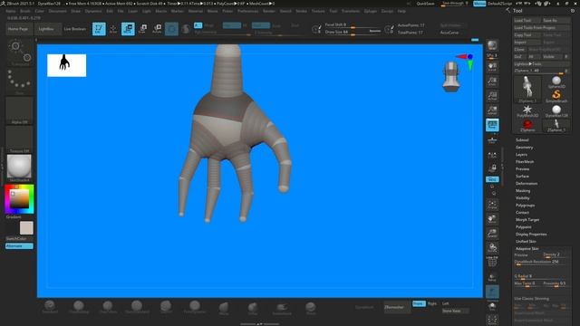Image resolution: width=580 pixels, height=326 pixels.
Task: Click the Save As button
Action: coord(556,20)
